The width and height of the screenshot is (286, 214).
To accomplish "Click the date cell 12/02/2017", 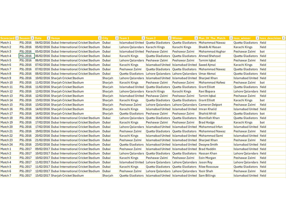I will pyautogui.click(x=42, y=171).
